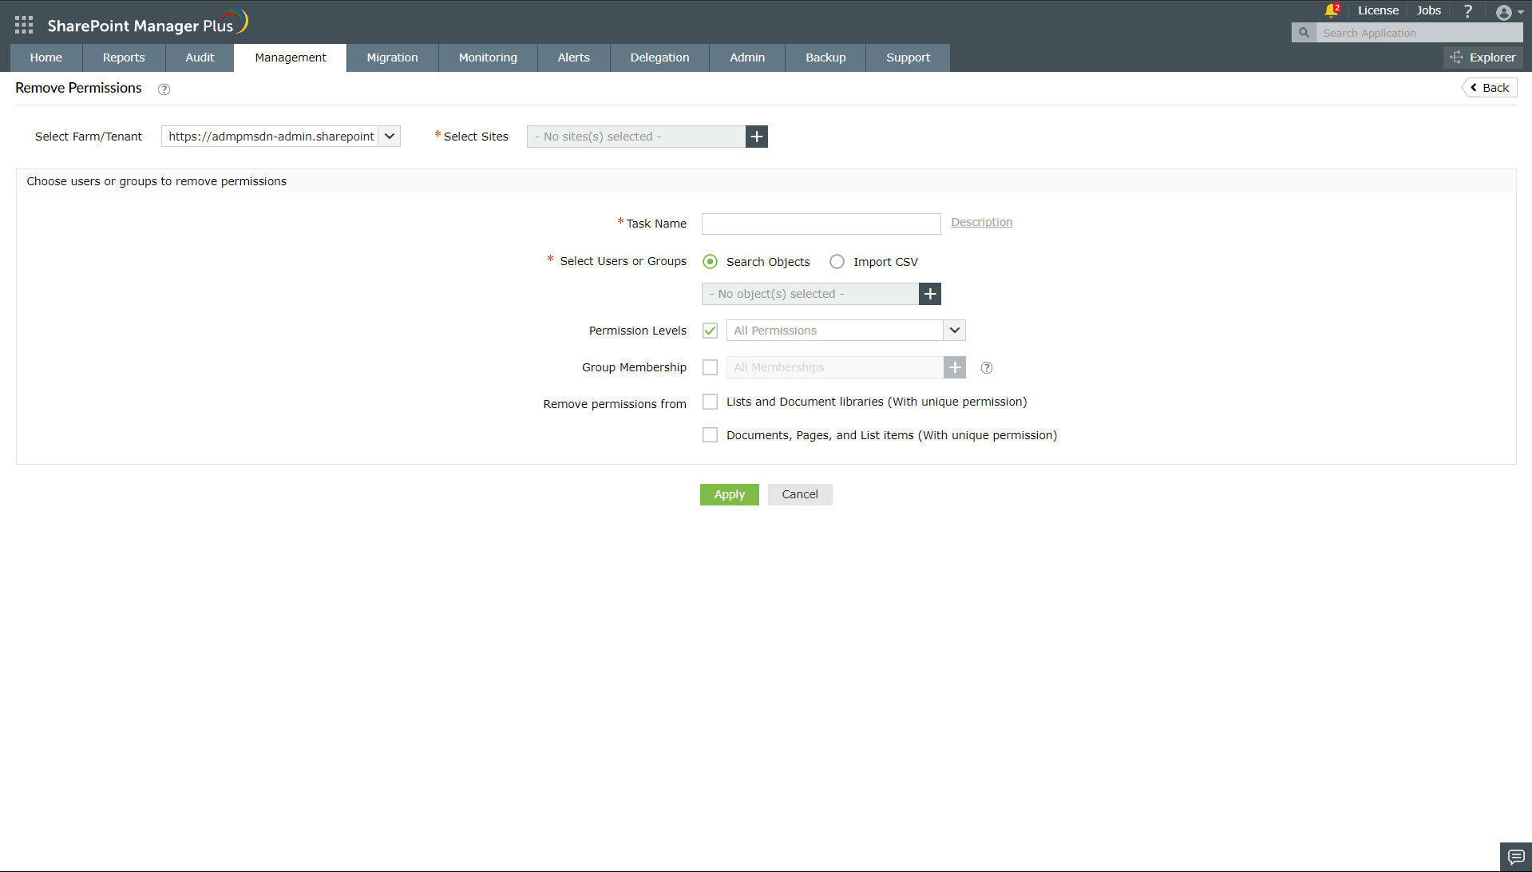The image size is (1532, 872).
Task: Open the chat feedback icon
Action: (x=1516, y=857)
